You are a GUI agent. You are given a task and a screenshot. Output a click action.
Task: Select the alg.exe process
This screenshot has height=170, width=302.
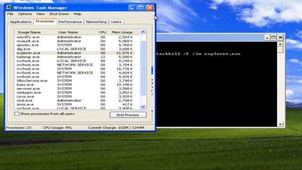tap(75, 49)
